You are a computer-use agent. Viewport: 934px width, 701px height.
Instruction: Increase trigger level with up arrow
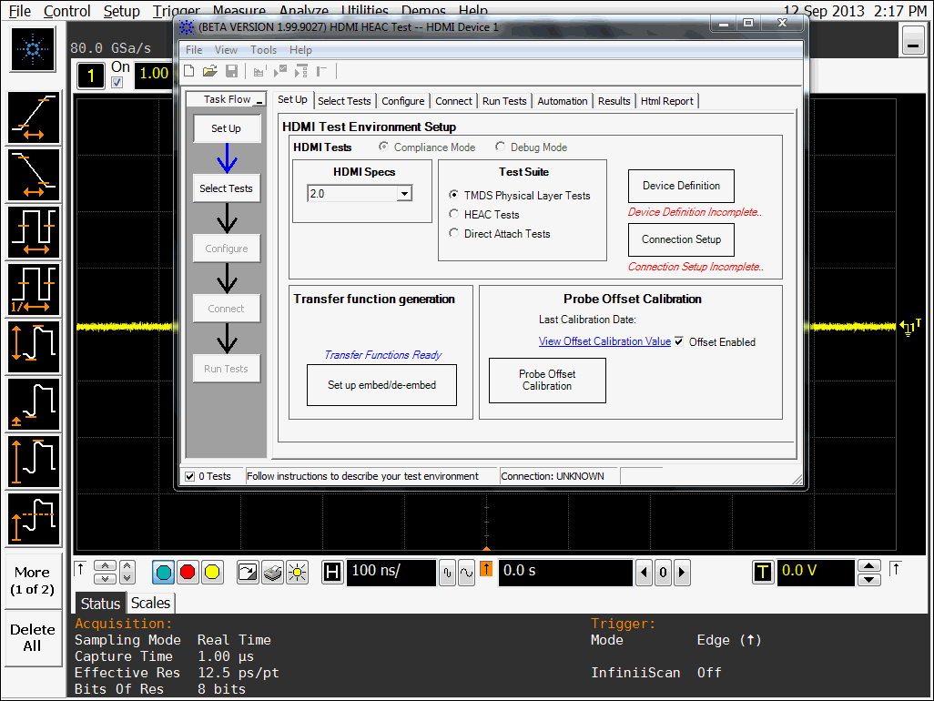coord(870,565)
